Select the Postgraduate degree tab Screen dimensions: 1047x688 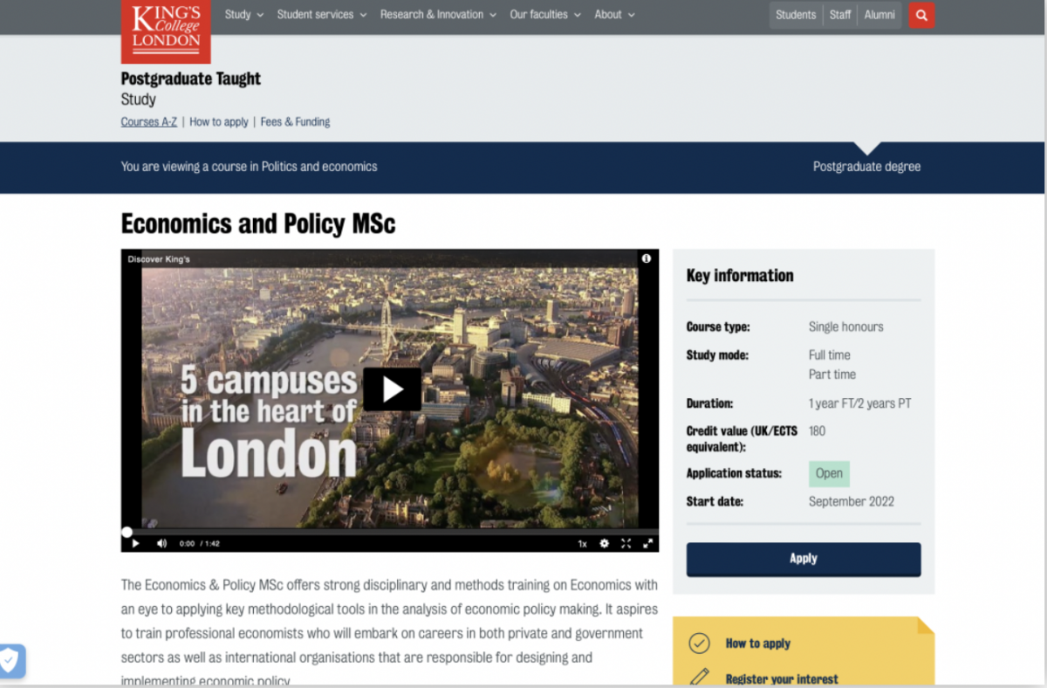[866, 167]
